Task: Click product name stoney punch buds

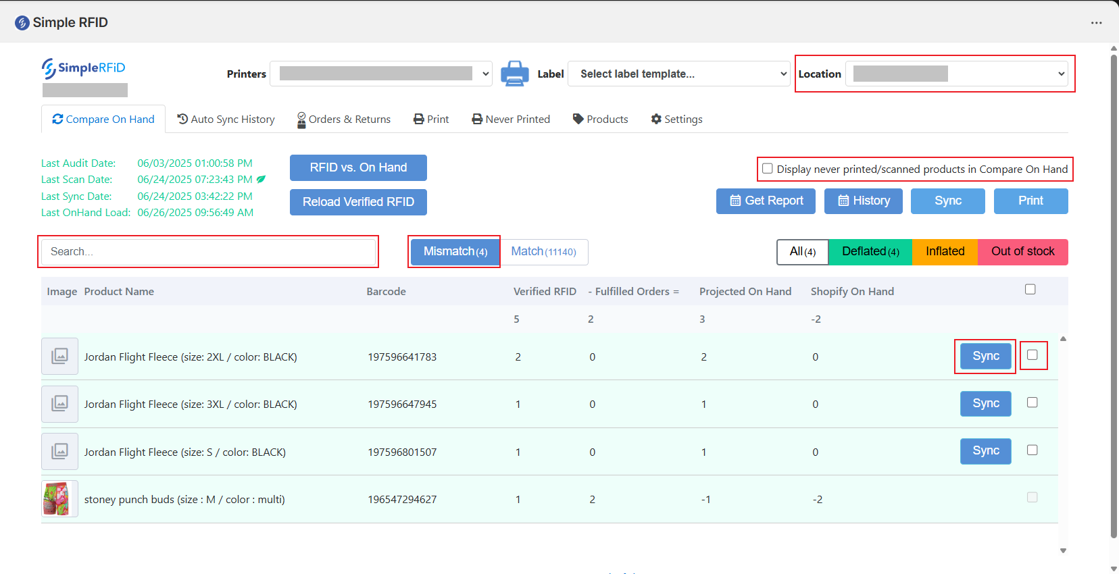Action: [x=184, y=500]
